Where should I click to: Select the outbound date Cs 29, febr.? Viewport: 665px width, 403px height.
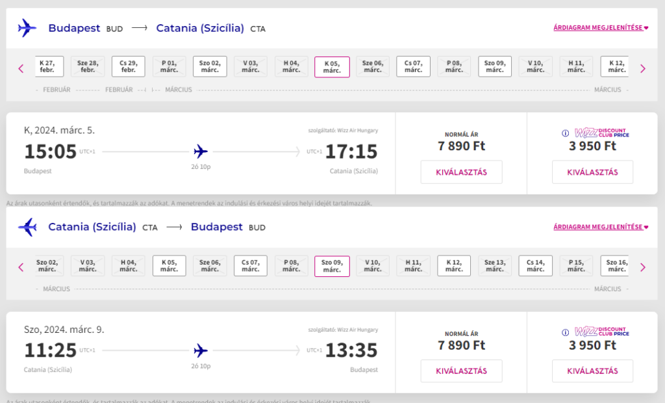129,67
